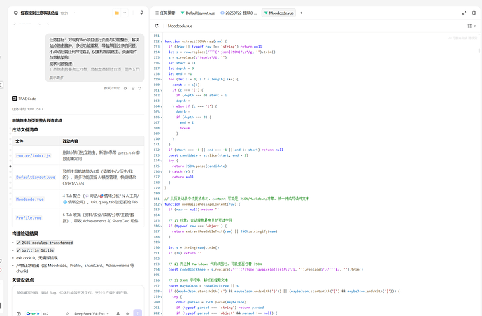
Task: Click the sparkle enhance prompt icon
Action: pyautogui.click(x=67, y=313)
